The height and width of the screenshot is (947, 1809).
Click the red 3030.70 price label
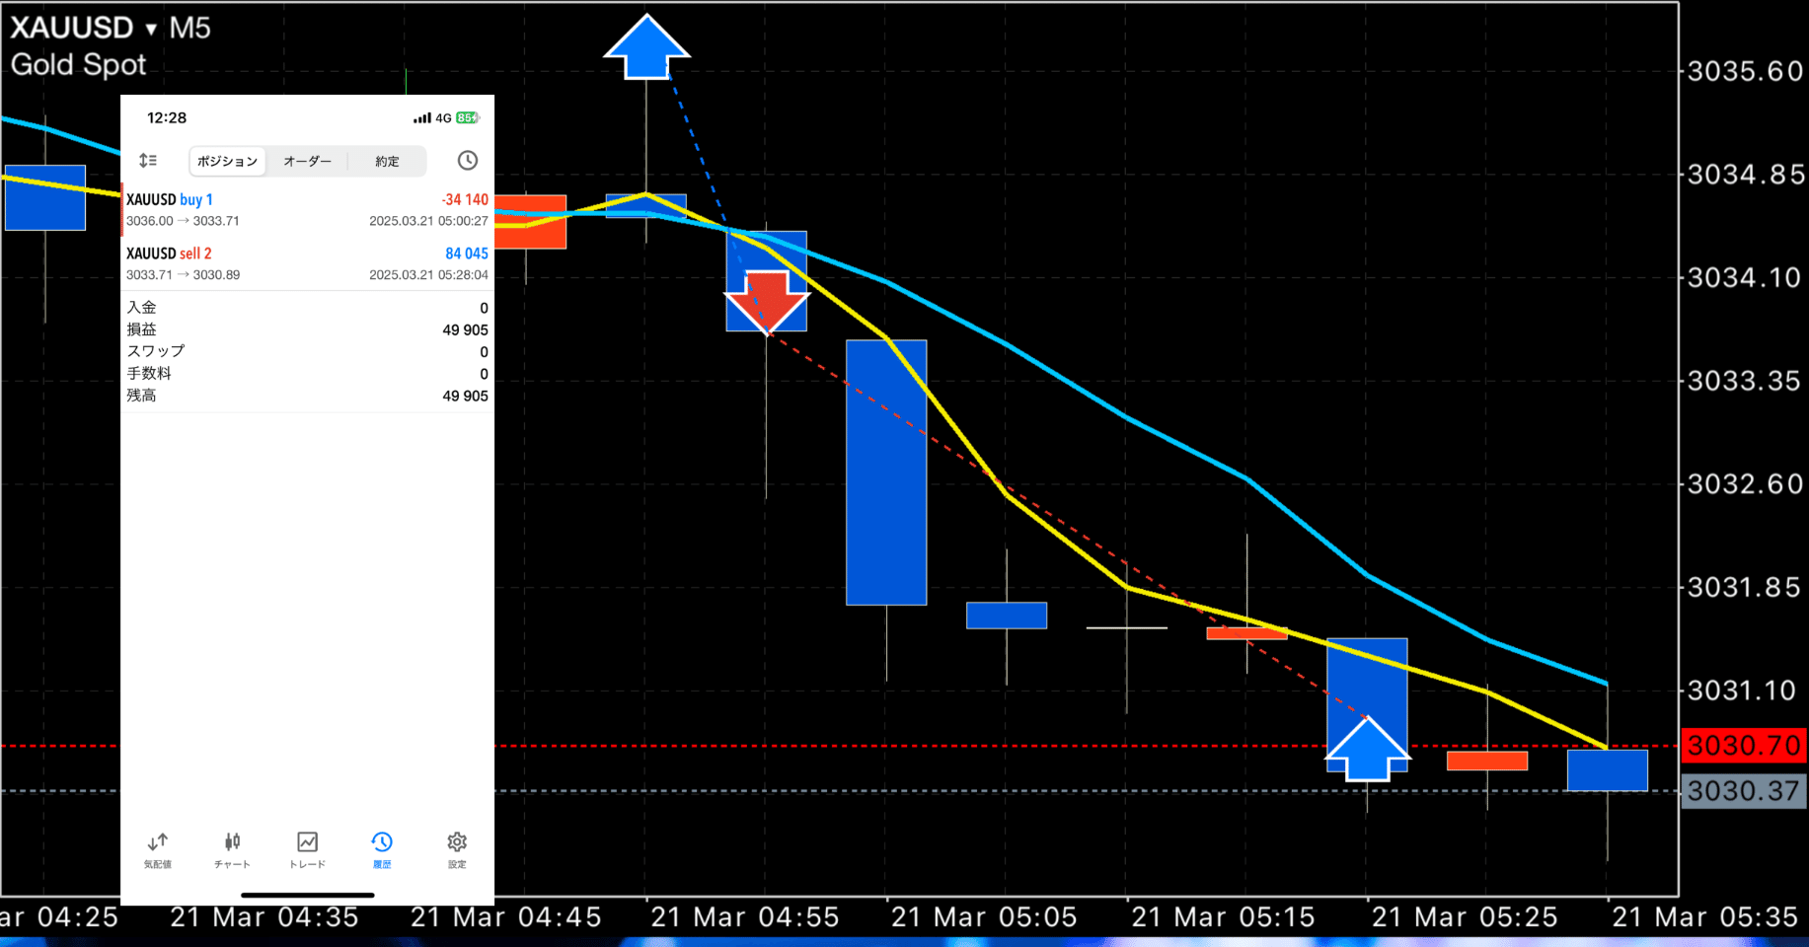pyautogui.click(x=1744, y=746)
